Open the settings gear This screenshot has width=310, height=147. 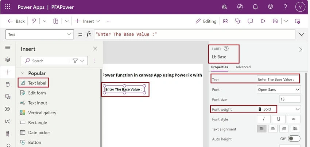point(271,7)
